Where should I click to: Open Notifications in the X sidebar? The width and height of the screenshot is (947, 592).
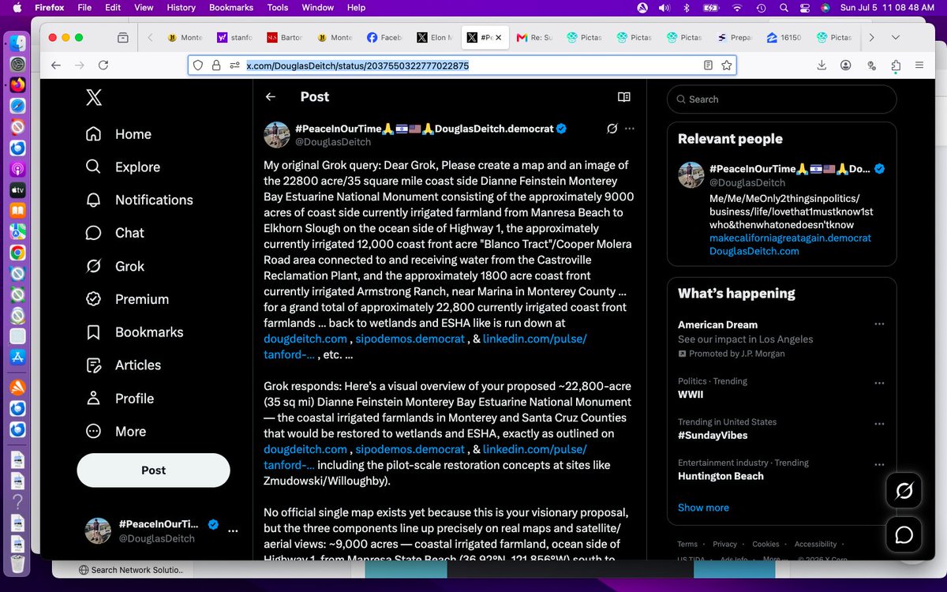139,200
